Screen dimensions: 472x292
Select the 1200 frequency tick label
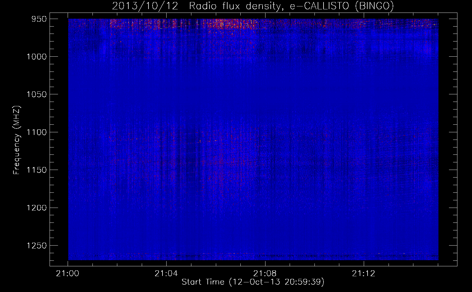click(x=37, y=208)
